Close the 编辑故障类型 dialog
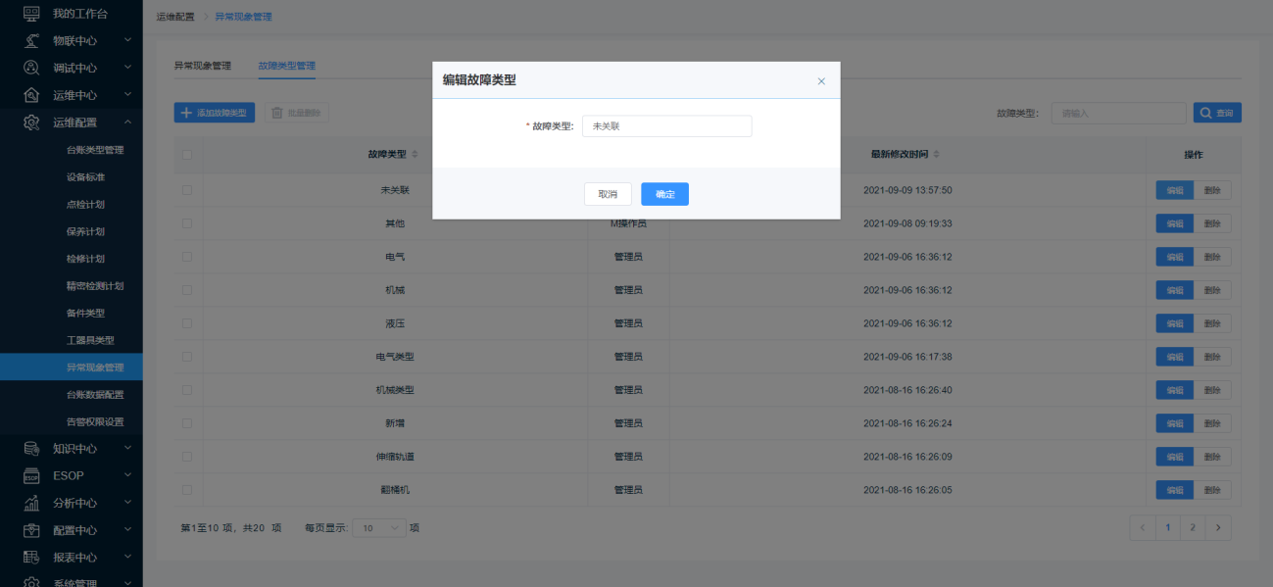Image resolution: width=1273 pixels, height=587 pixels. (x=821, y=81)
